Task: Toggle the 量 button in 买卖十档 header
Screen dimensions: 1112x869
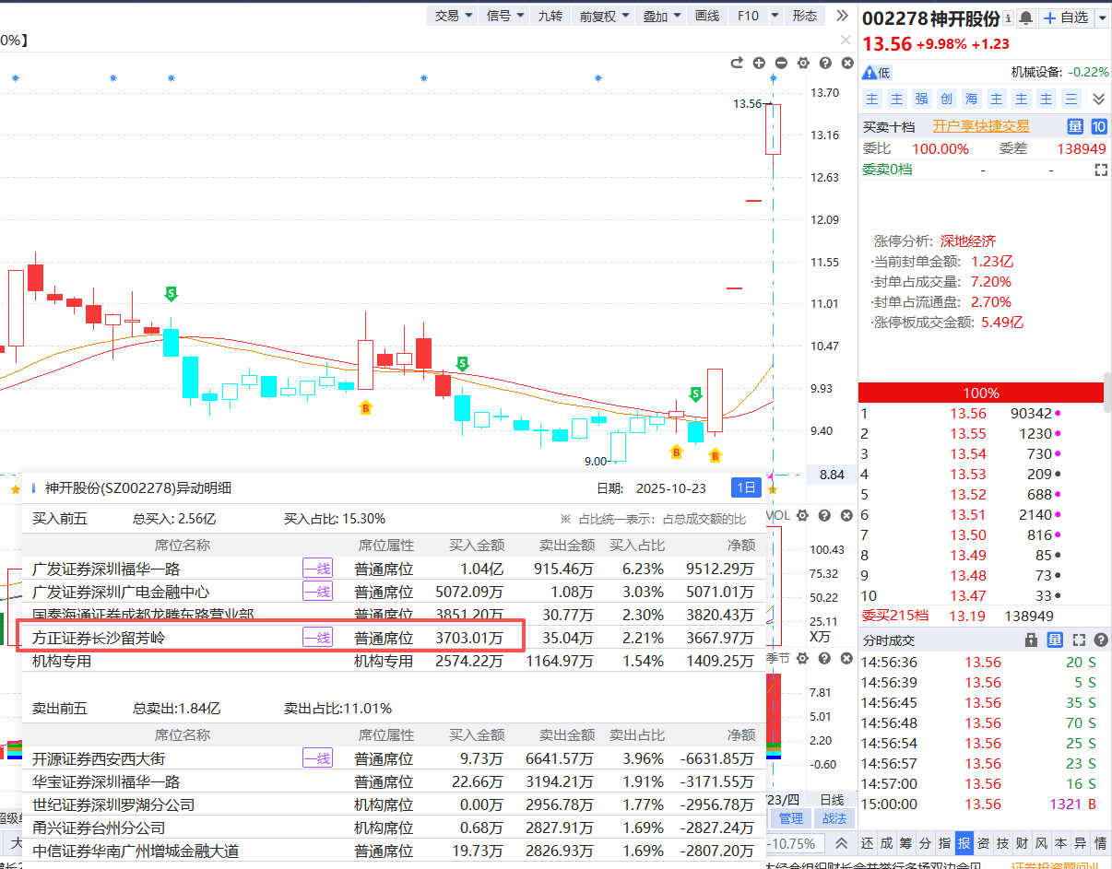Action: click(1075, 127)
